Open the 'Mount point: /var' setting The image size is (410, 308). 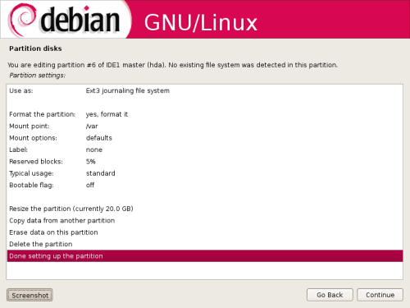[205, 126]
